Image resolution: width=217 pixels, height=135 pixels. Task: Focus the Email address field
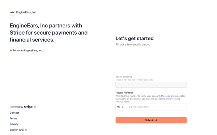(x=151, y=85)
